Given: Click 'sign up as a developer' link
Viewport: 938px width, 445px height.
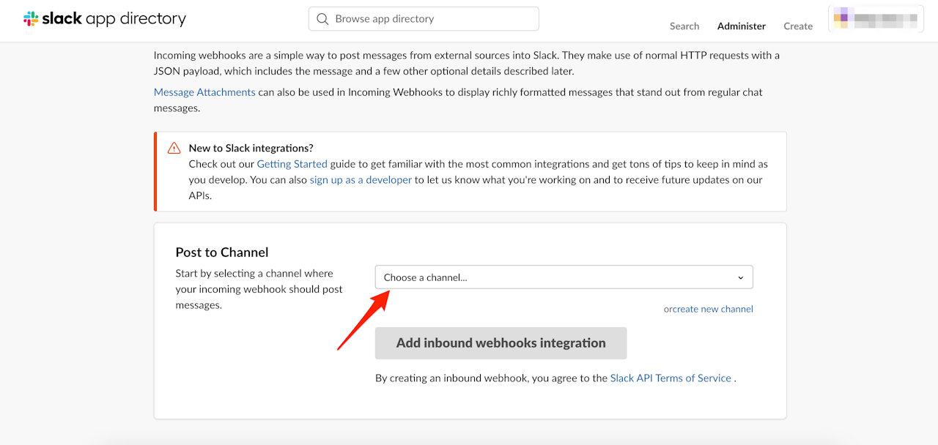Looking at the screenshot, I should click(x=361, y=180).
